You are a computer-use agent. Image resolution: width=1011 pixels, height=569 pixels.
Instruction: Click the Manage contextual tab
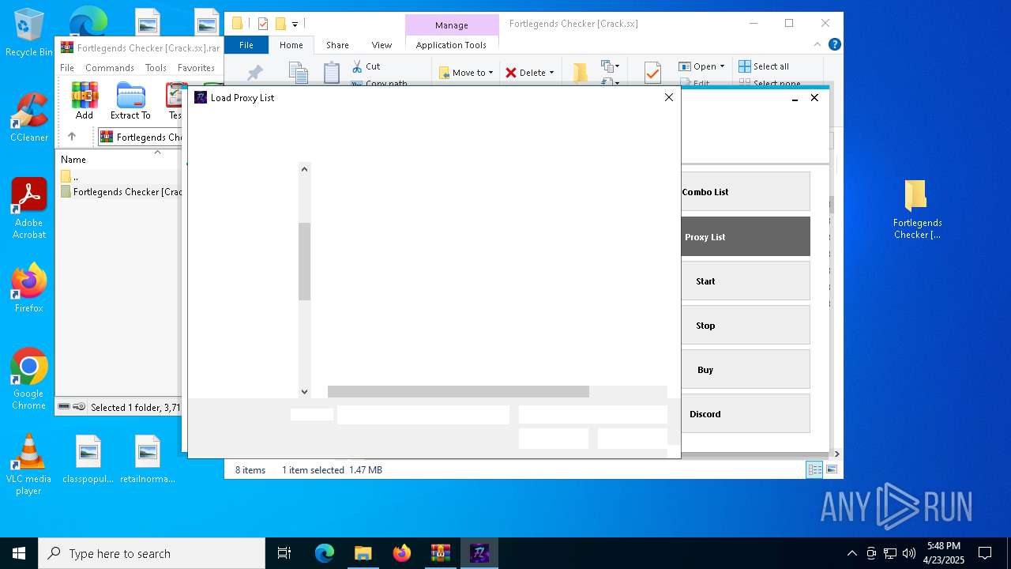tap(452, 25)
